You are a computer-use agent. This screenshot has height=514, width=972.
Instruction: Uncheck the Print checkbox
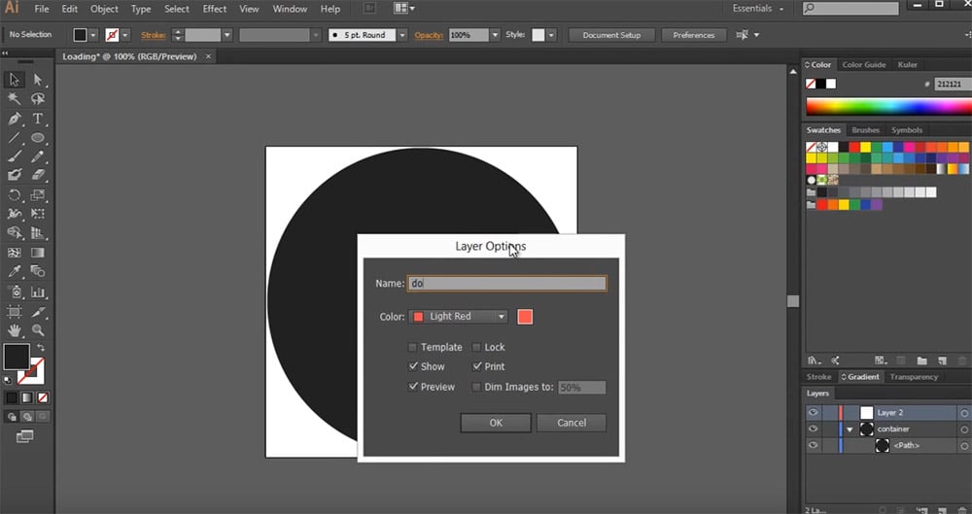[x=476, y=366]
